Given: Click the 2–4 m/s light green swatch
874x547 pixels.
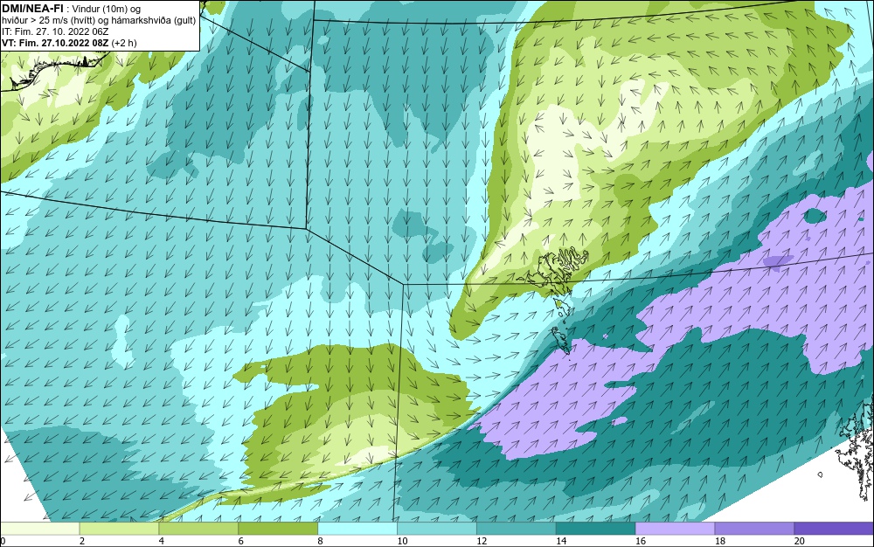Looking at the screenshot, I should (x=119, y=528).
